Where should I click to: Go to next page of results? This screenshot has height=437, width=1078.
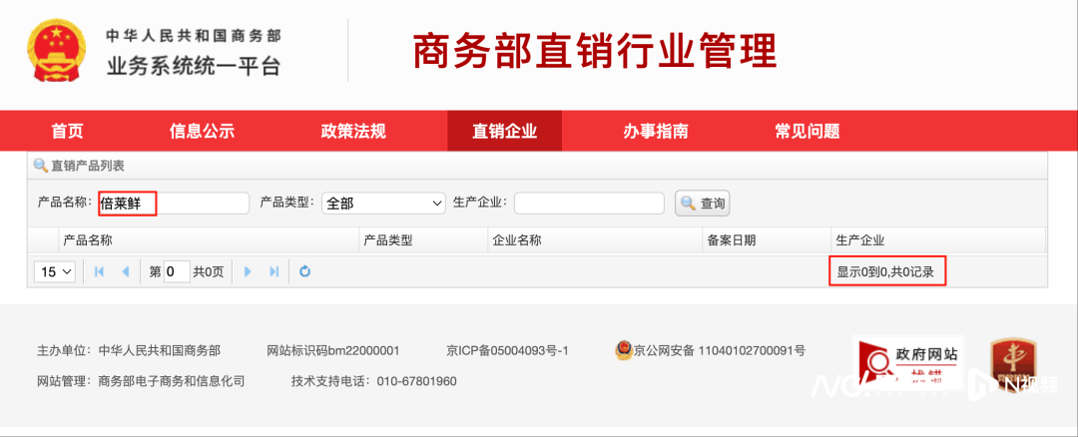pyautogui.click(x=248, y=271)
